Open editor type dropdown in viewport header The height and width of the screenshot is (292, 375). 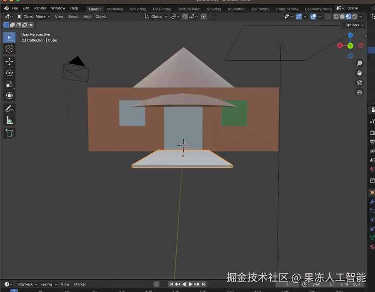coord(9,17)
